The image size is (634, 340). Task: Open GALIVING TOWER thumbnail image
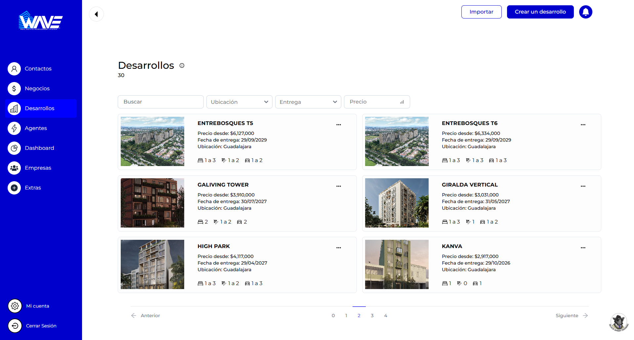[152, 203]
